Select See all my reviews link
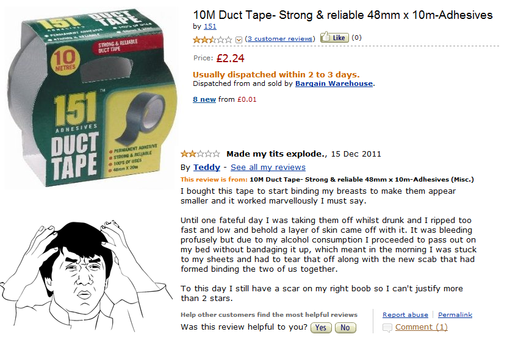Viewport: 507px width, 340px height. click(x=268, y=167)
